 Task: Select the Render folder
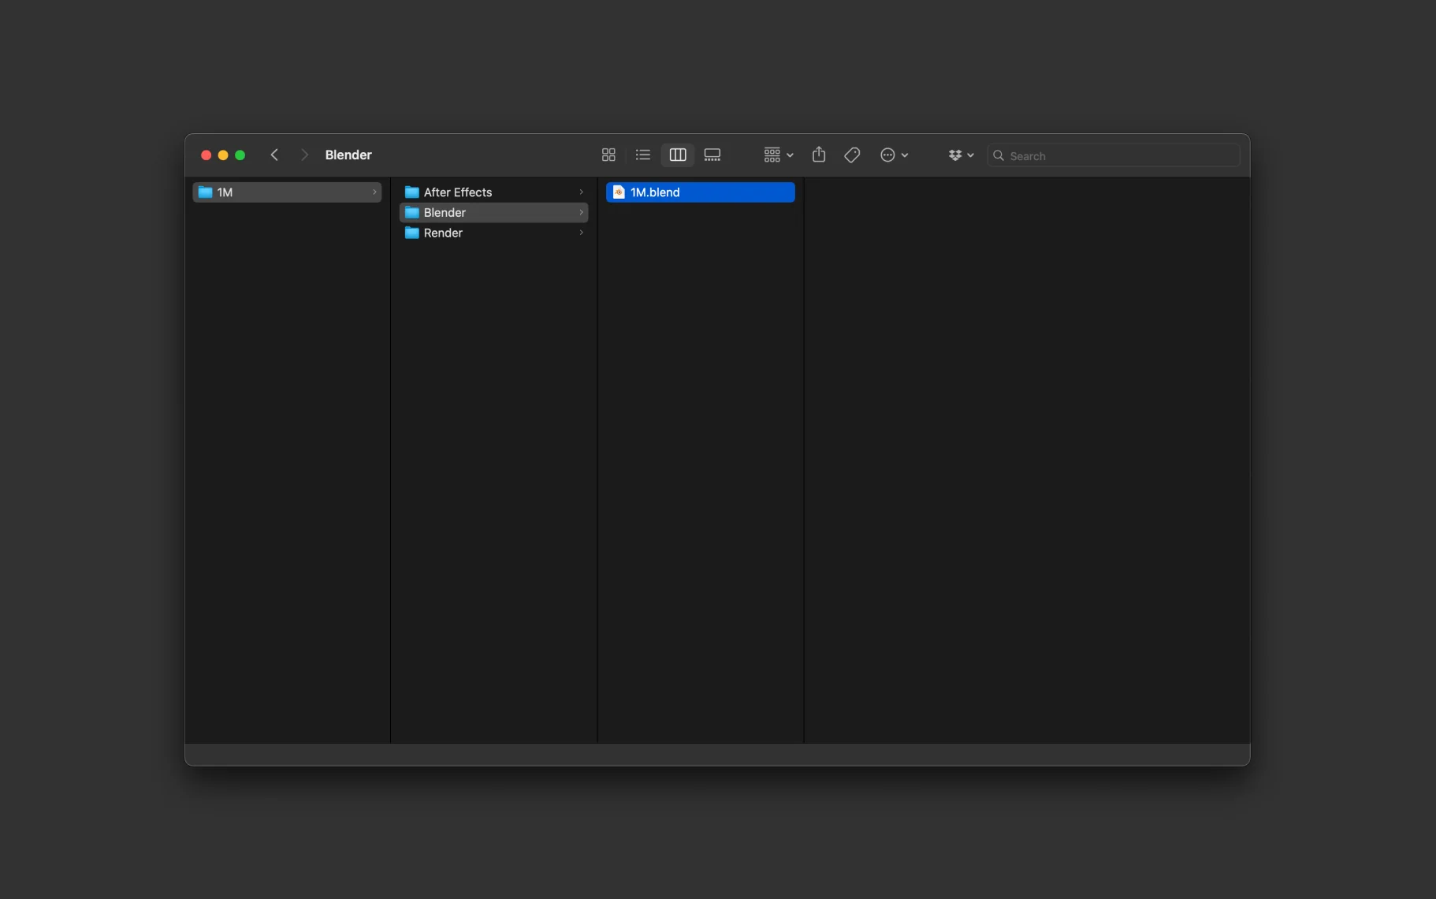tap(444, 233)
